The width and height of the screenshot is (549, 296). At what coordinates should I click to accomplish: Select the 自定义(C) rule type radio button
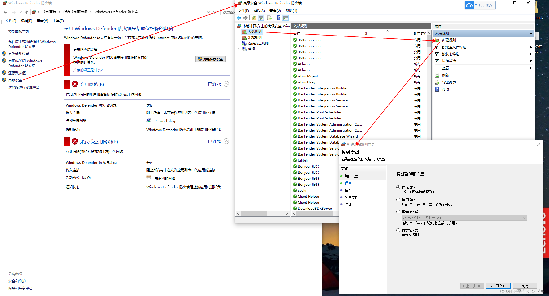[398, 230]
